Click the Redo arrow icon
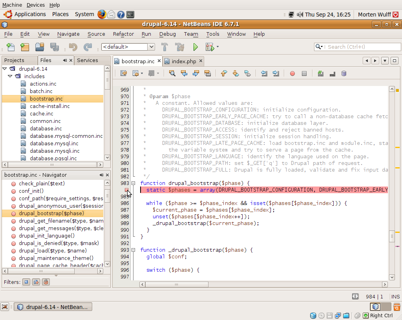This screenshot has height=320, width=402. pyautogui.click(x=88, y=47)
